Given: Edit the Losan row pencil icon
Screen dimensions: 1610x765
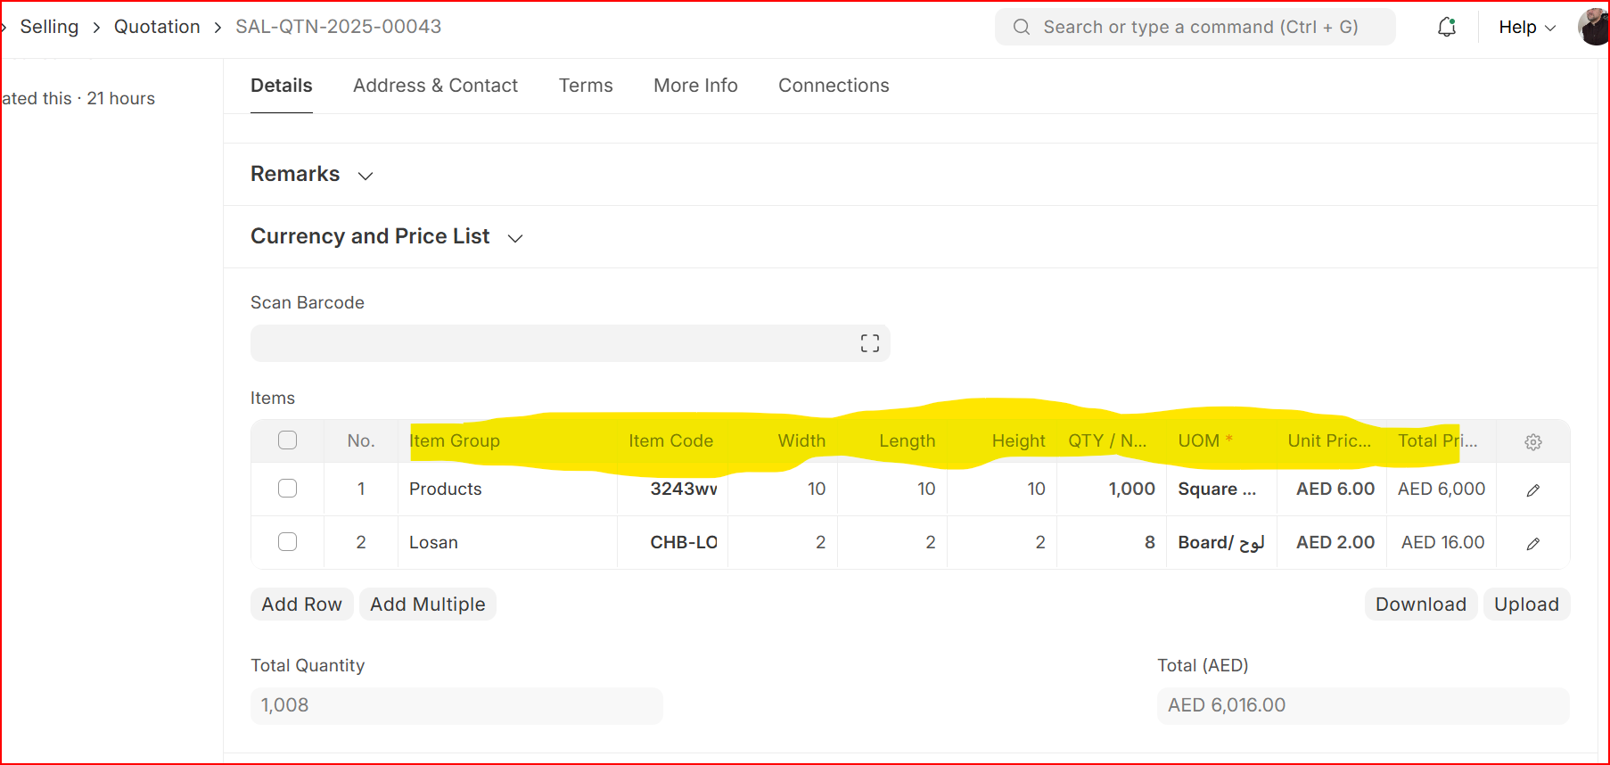Looking at the screenshot, I should click(1532, 543).
